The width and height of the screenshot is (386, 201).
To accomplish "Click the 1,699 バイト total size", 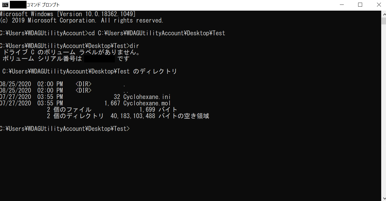I will pyautogui.click(x=158, y=110).
